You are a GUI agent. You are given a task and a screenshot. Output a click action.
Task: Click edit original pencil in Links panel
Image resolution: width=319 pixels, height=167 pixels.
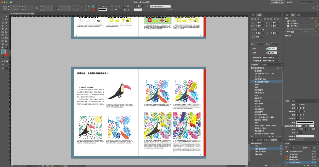(x=315, y=32)
